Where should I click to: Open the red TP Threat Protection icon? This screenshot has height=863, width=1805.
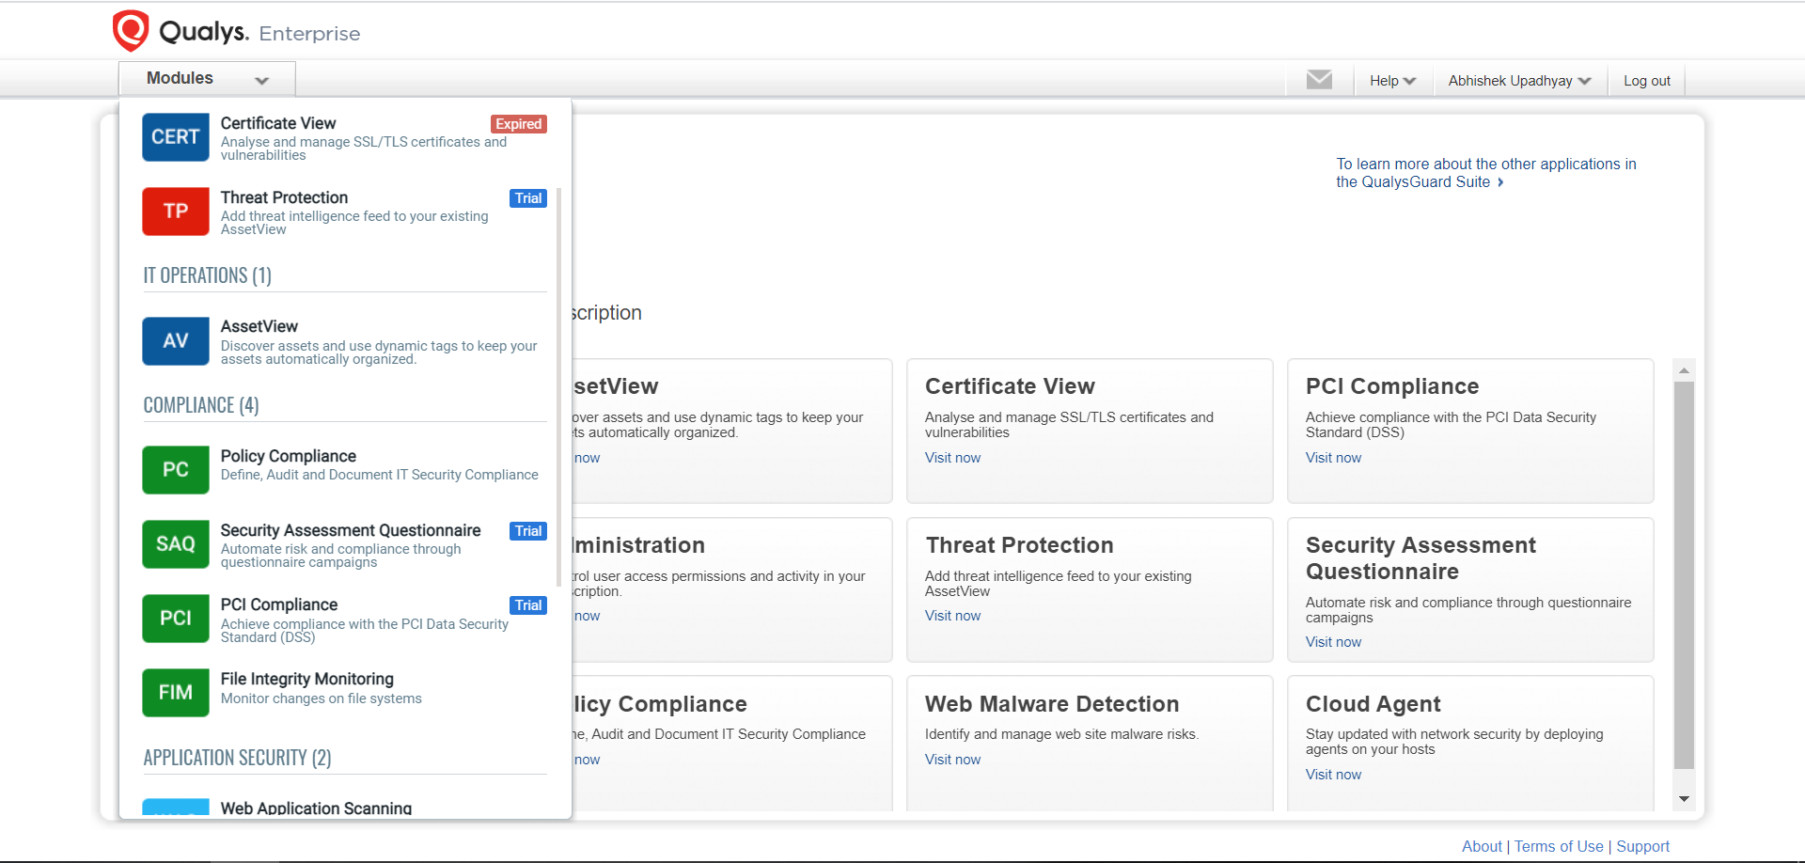point(175,212)
